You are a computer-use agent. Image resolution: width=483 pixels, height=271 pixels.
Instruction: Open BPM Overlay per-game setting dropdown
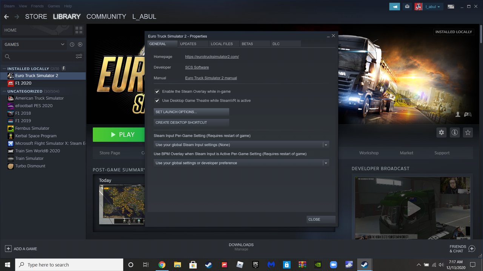coord(241,163)
